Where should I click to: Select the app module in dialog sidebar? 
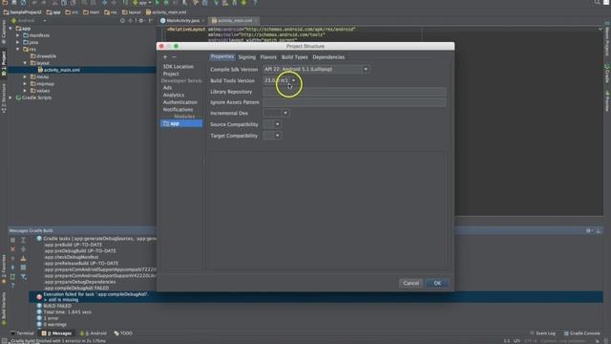pyautogui.click(x=181, y=123)
